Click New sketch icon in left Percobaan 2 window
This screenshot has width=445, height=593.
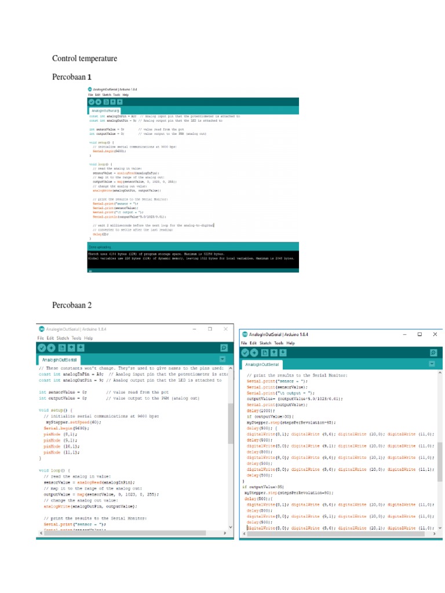click(x=61, y=348)
